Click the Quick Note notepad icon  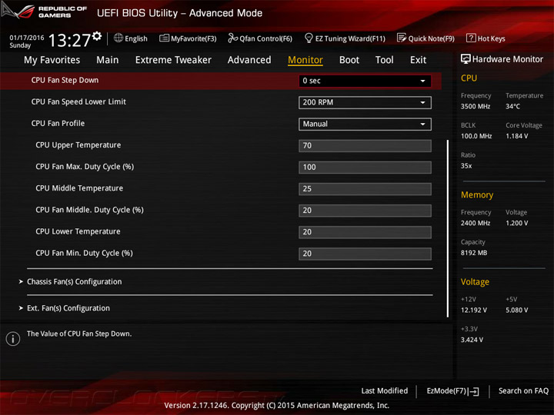click(x=402, y=38)
